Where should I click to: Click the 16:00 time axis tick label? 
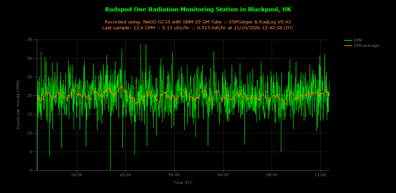click(77, 175)
